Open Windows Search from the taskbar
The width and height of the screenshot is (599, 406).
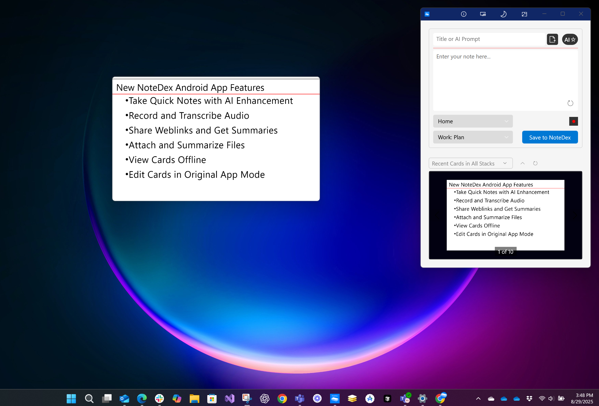pyautogui.click(x=89, y=398)
